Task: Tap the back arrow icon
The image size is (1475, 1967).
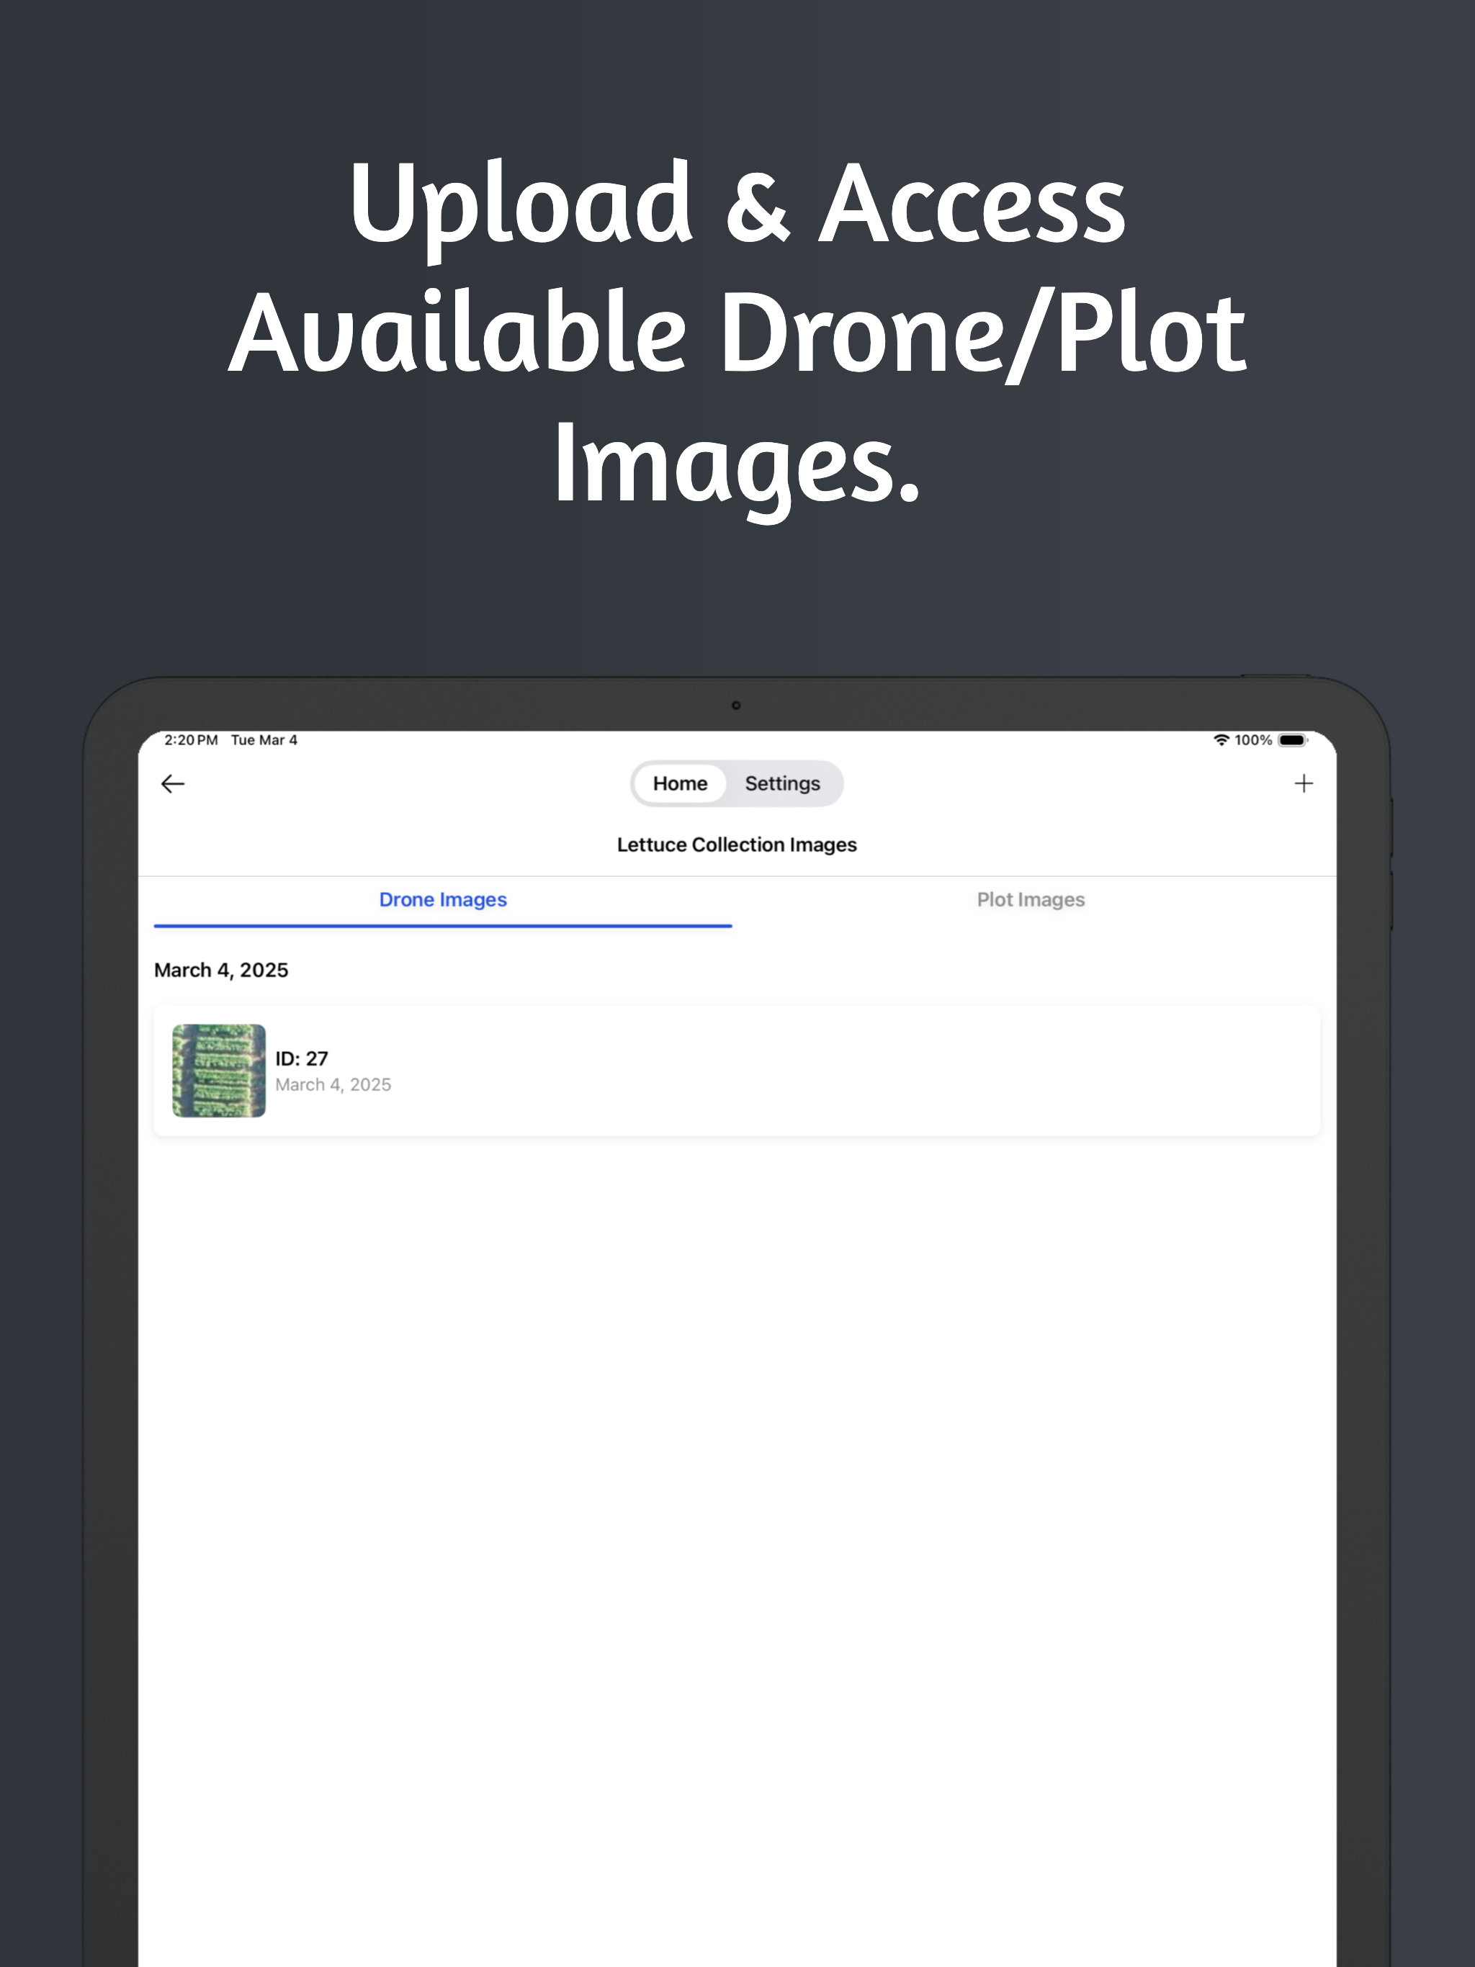Action: click(173, 783)
